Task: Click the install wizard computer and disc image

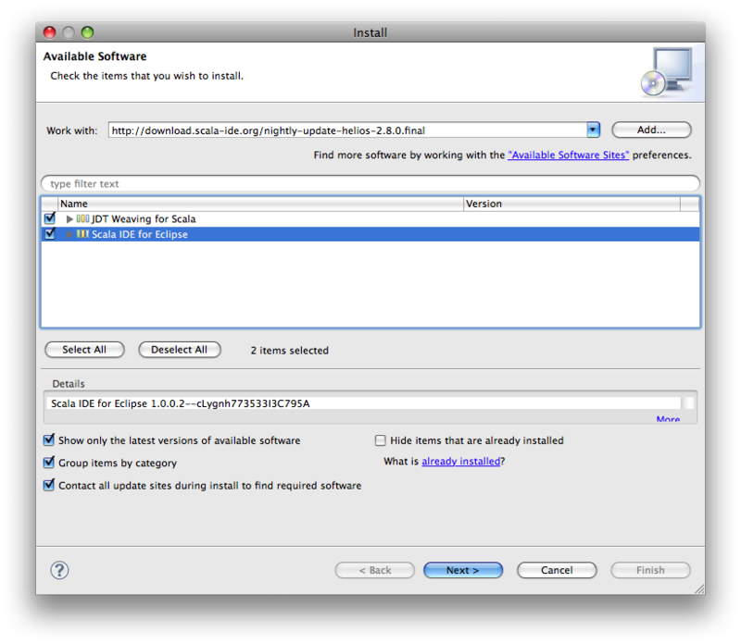Action: (667, 71)
